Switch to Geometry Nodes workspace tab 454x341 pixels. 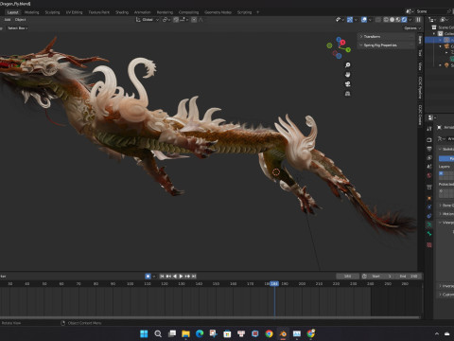[x=218, y=12]
